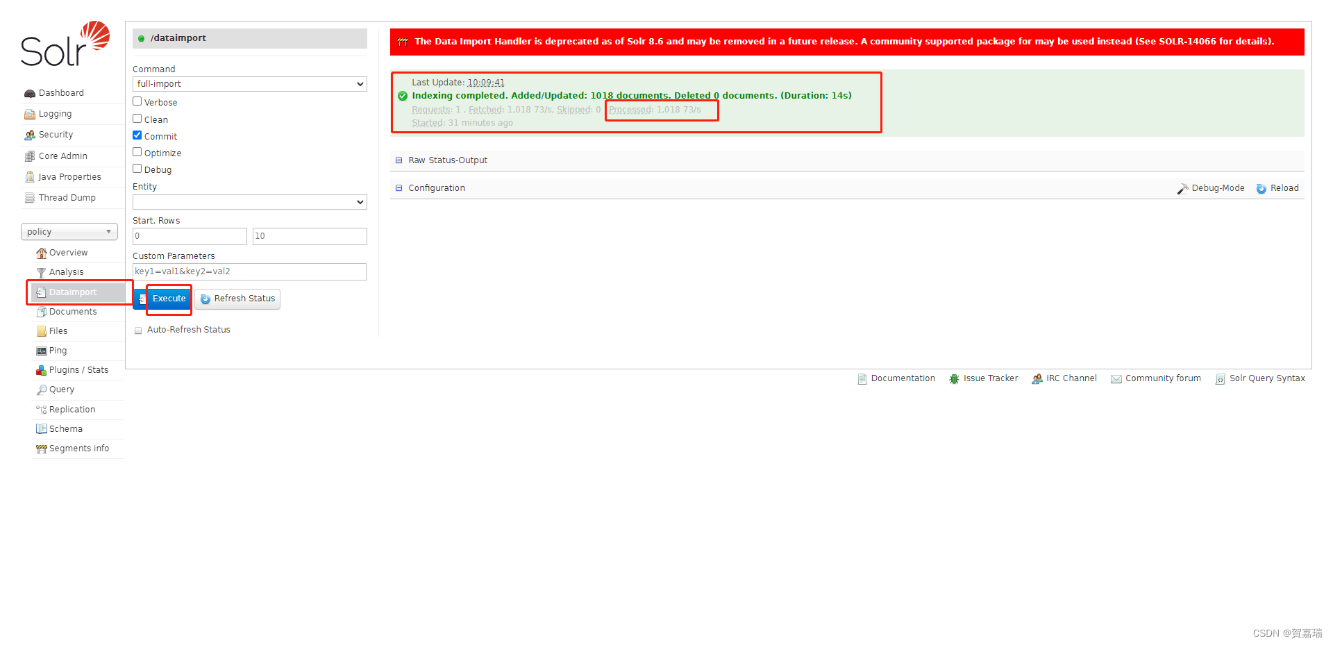
Task: Click the Core Admin icon
Action: (x=30, y=156)
